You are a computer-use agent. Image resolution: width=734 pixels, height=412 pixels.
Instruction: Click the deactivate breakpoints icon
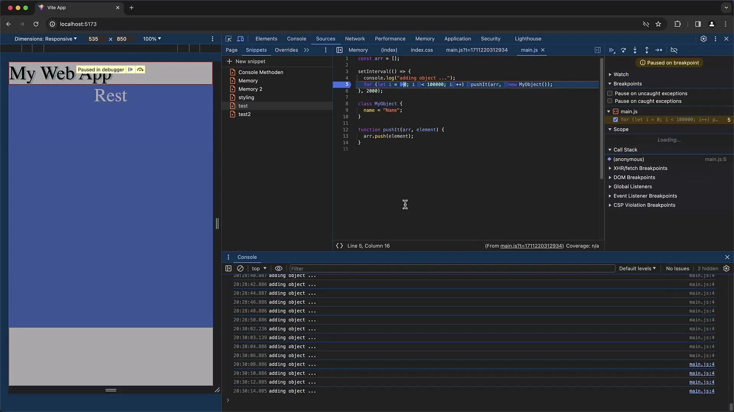[x=674, y=50]
